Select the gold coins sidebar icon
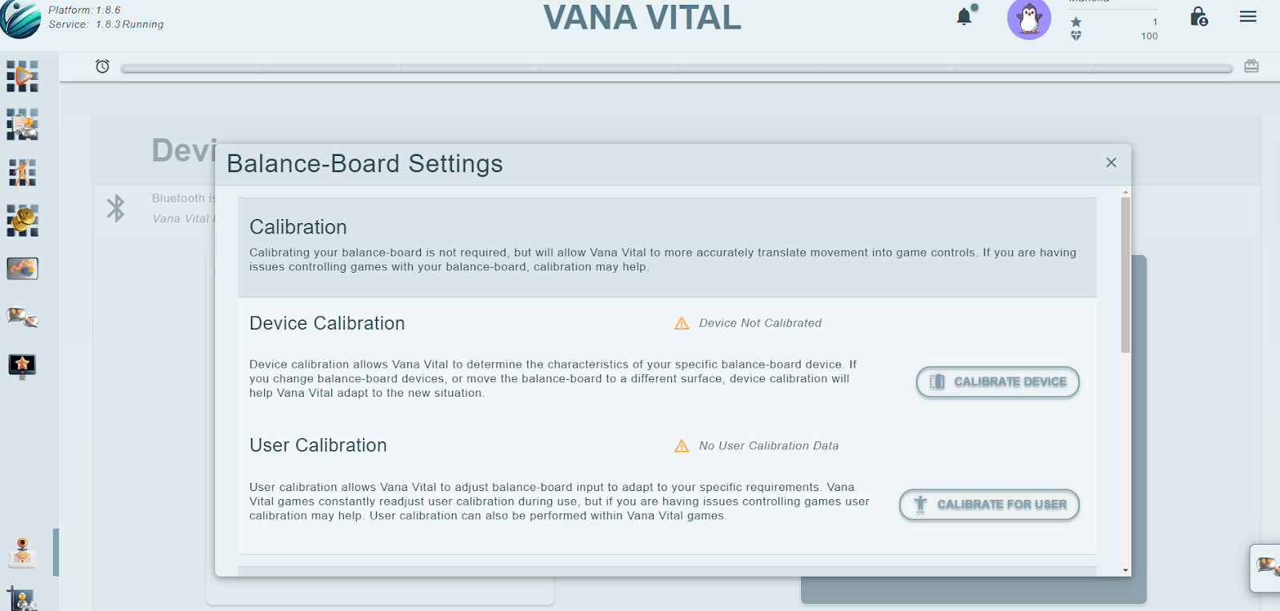1280x611 pixels. click(22, 221)
